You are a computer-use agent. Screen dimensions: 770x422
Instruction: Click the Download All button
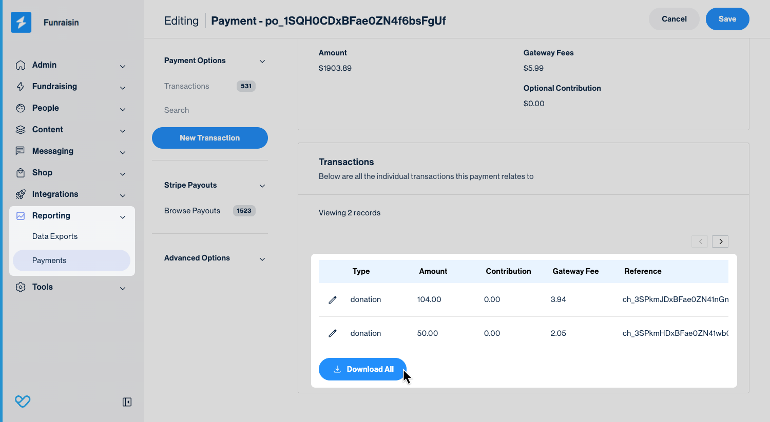pos(362,369)
